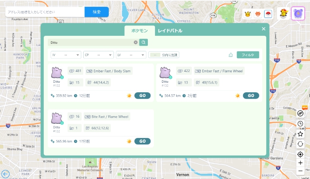The height and width of the screenshot is (179, 310).
Task: Click the 2分前 timestamp
Action: (192, 96)
